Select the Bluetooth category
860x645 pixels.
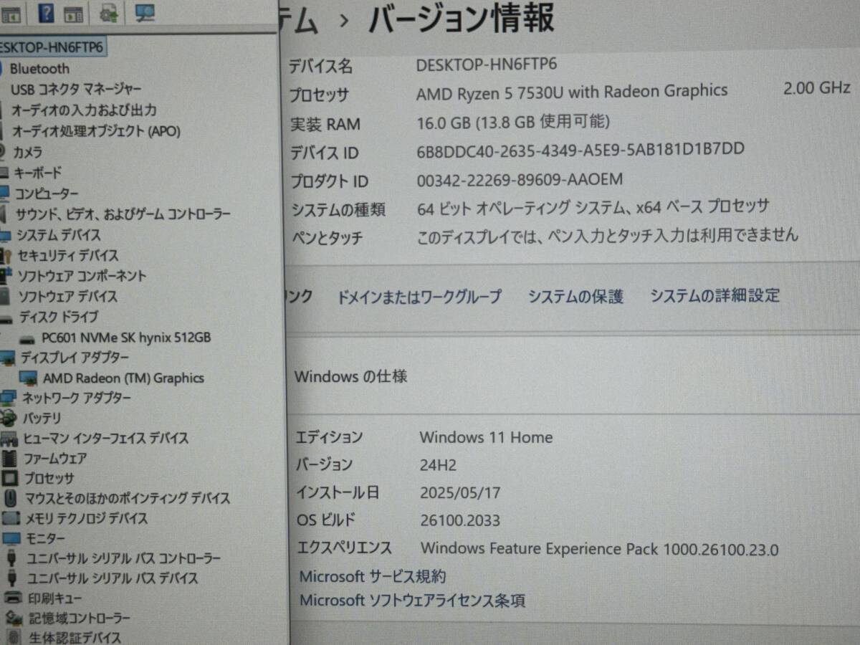point(39,69)
